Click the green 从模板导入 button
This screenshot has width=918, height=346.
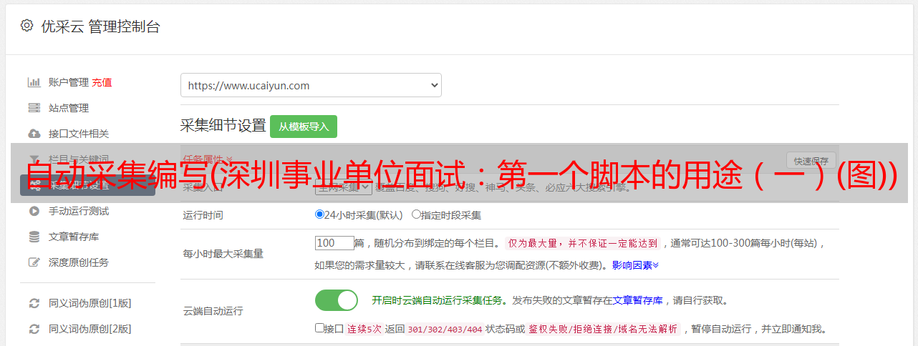point(304,127)
